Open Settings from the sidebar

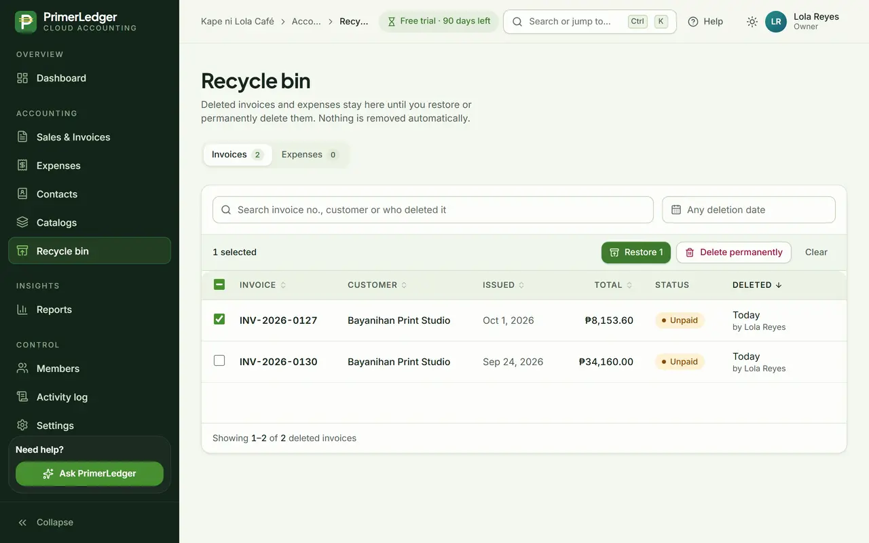90,426
